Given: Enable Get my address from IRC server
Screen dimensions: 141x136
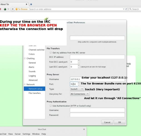Looking at the screenshot, I should (51, 52).
